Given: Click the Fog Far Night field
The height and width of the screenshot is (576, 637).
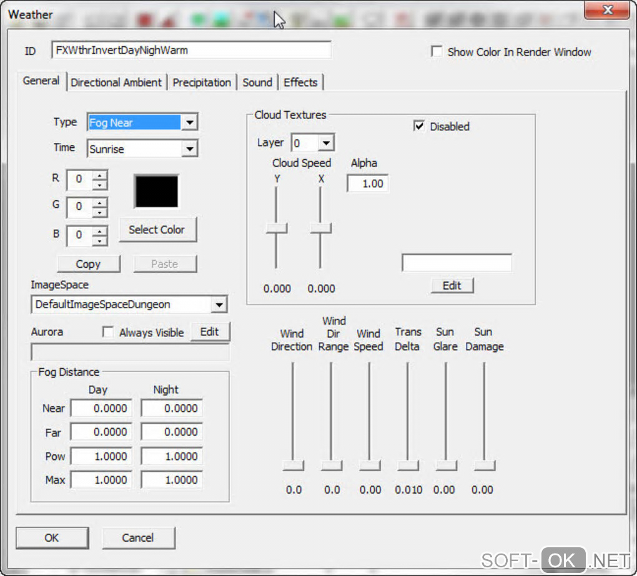Looking at the screenshot, I should (172, 431).
